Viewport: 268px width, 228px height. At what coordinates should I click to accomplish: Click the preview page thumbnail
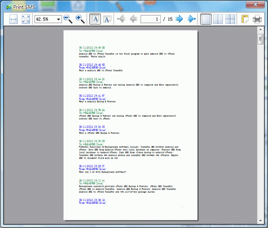point(130,125)
